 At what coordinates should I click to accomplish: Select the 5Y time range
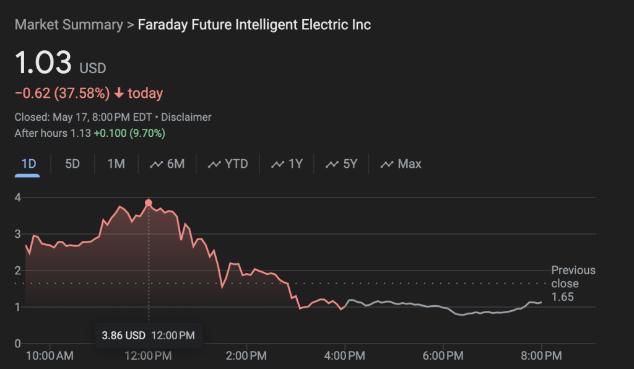pos(350,164)
